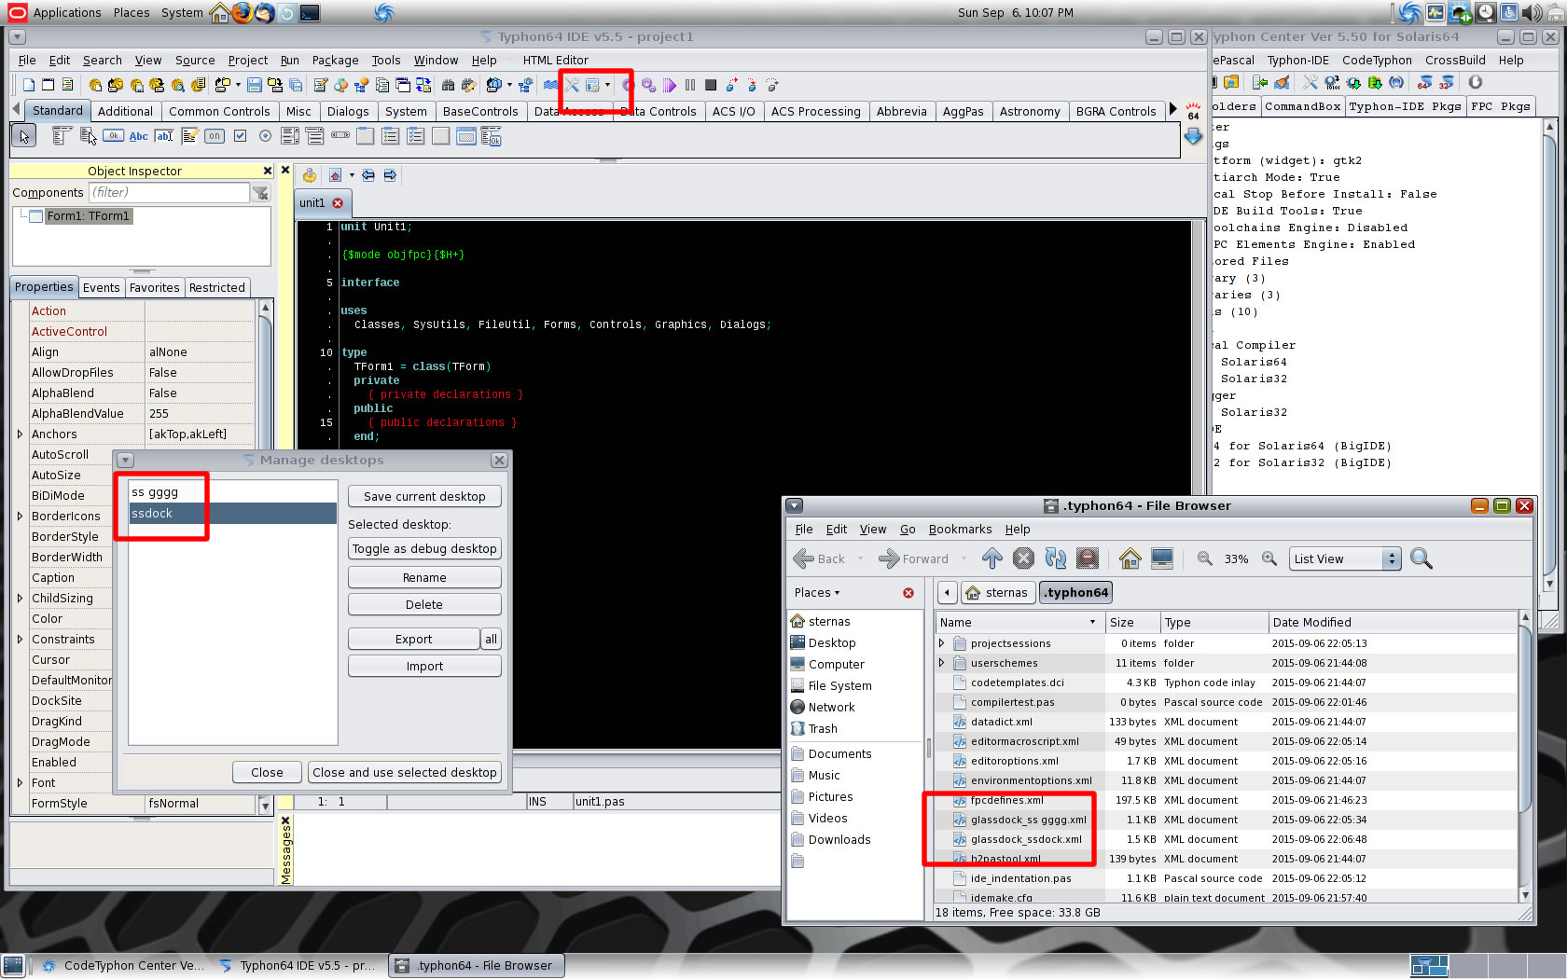Click the blue jump forward arrow in editor toolbar
Image resolution: width=1567 pixels, height=979 pixels.
[x=390, y=175]
